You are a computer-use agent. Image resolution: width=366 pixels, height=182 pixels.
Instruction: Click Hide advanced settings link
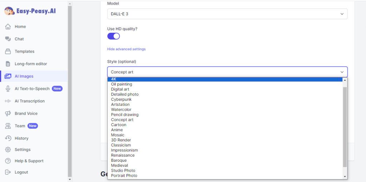tap(126, 49)
